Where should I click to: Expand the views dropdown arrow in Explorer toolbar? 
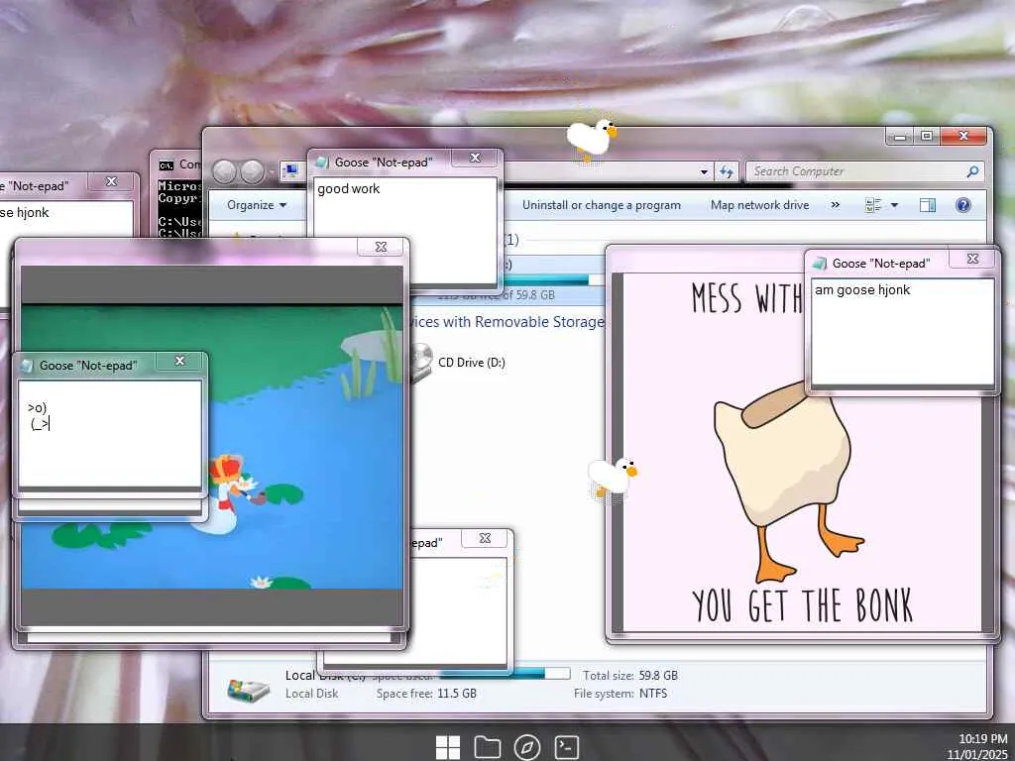click(x=894, y=205)
